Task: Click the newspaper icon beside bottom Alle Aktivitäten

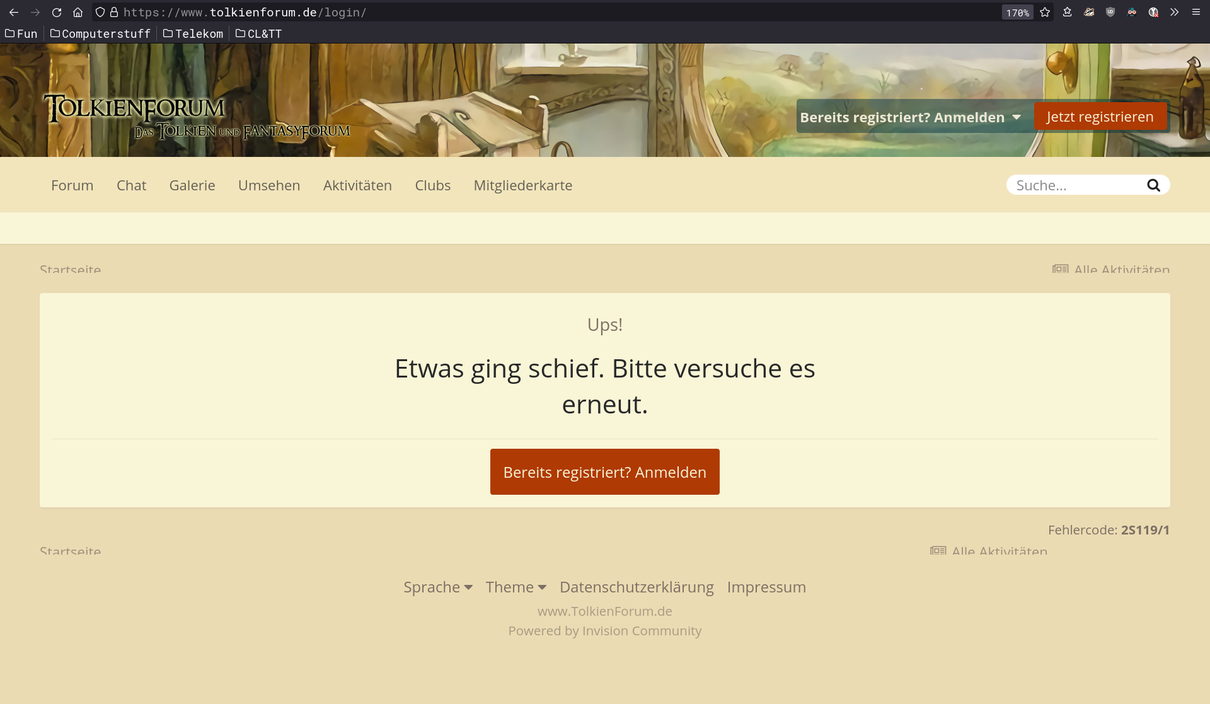Action: 938,551
